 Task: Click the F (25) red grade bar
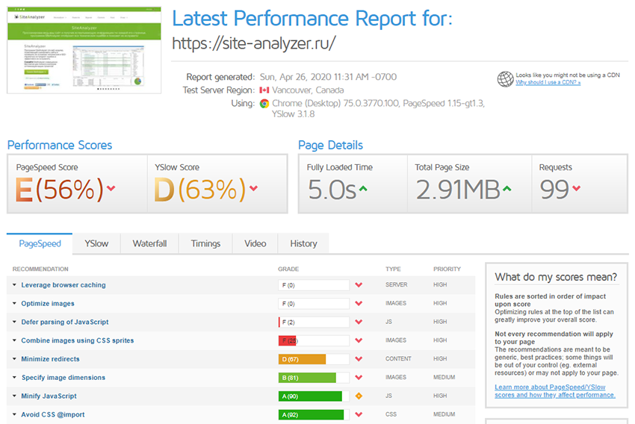314,340
